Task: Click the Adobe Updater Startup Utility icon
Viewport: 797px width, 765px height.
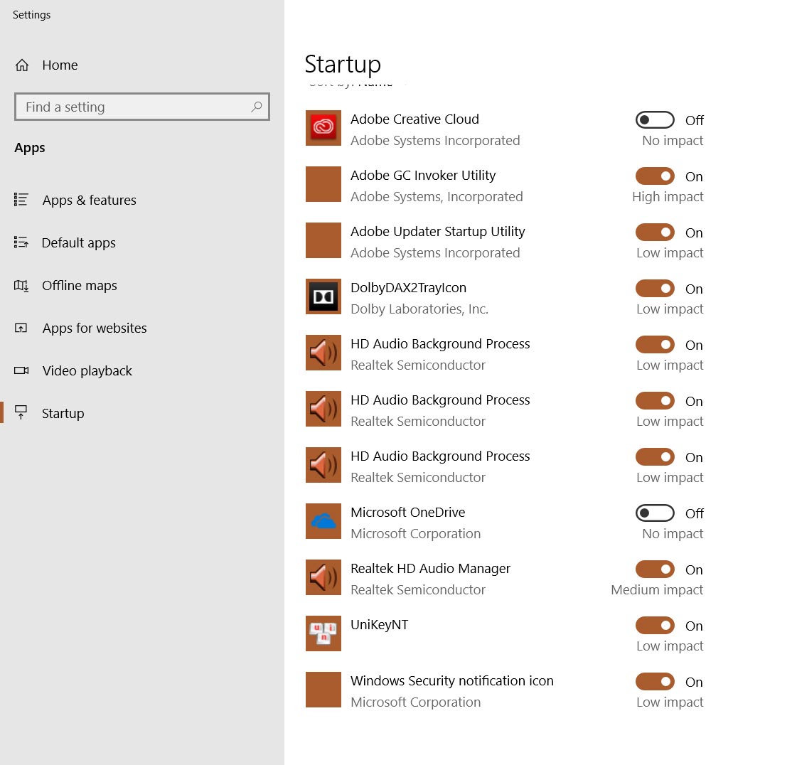Action: (x=323, y=240)
